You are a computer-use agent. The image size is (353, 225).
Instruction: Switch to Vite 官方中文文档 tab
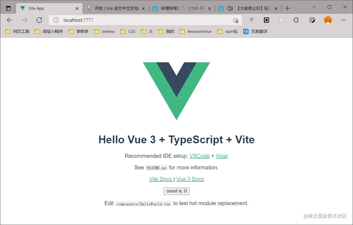point(116,8)
